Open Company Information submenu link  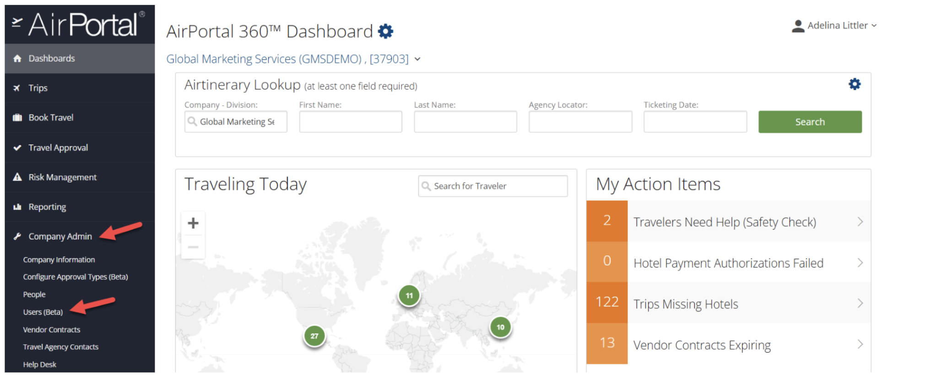pyautogui.click(x=59, y=260)
